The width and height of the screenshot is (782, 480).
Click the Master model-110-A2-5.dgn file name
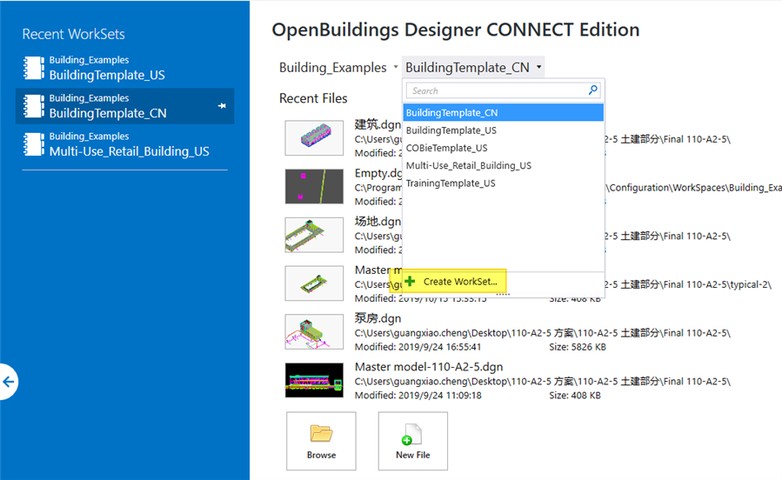tap(429, 367)
